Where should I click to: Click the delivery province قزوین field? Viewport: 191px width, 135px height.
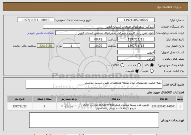coord(136,52)
